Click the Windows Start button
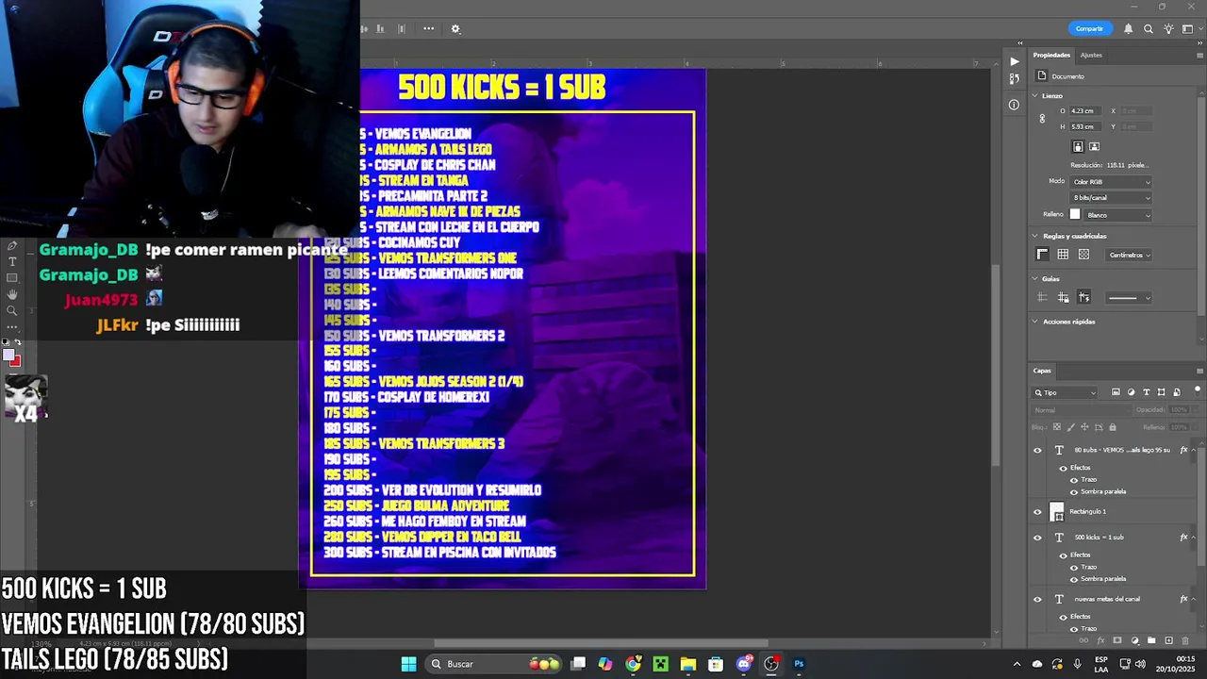The width and height of the screenshot is (1207, 679). (x=408, y=664)
